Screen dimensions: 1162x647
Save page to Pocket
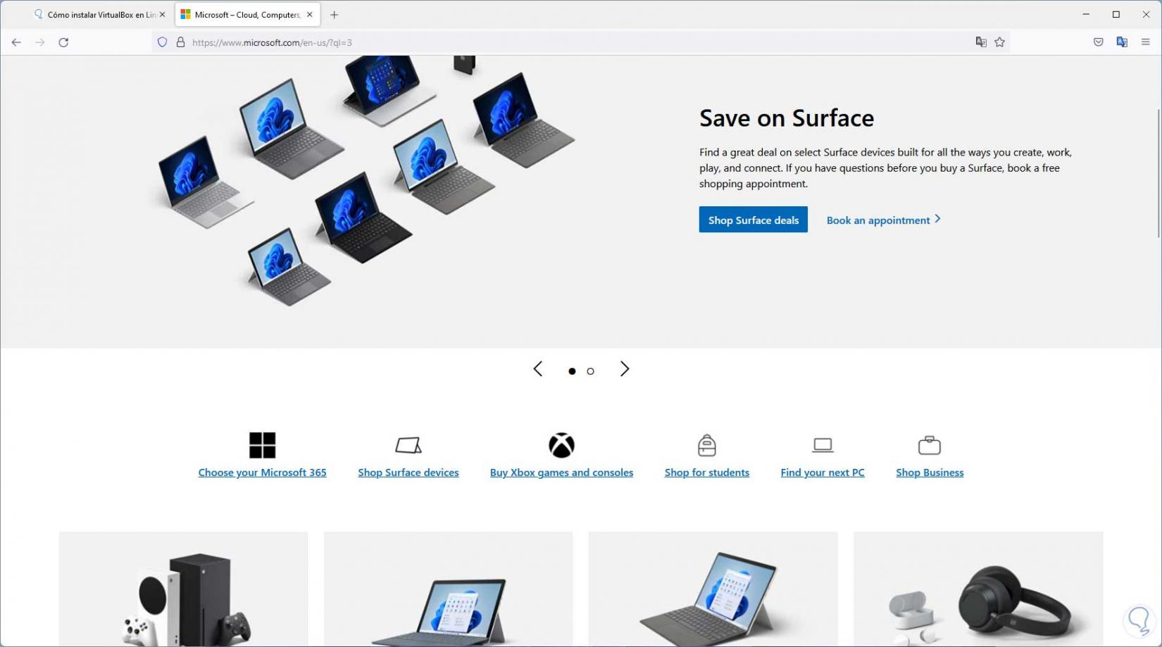(1098, 42)
